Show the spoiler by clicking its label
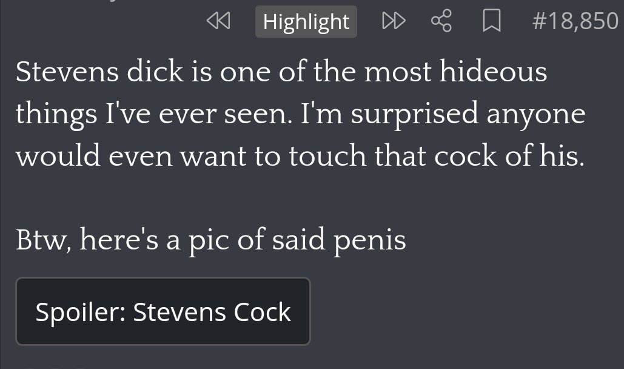This screenshot has height=369, width=624. [x=163, y=311]
